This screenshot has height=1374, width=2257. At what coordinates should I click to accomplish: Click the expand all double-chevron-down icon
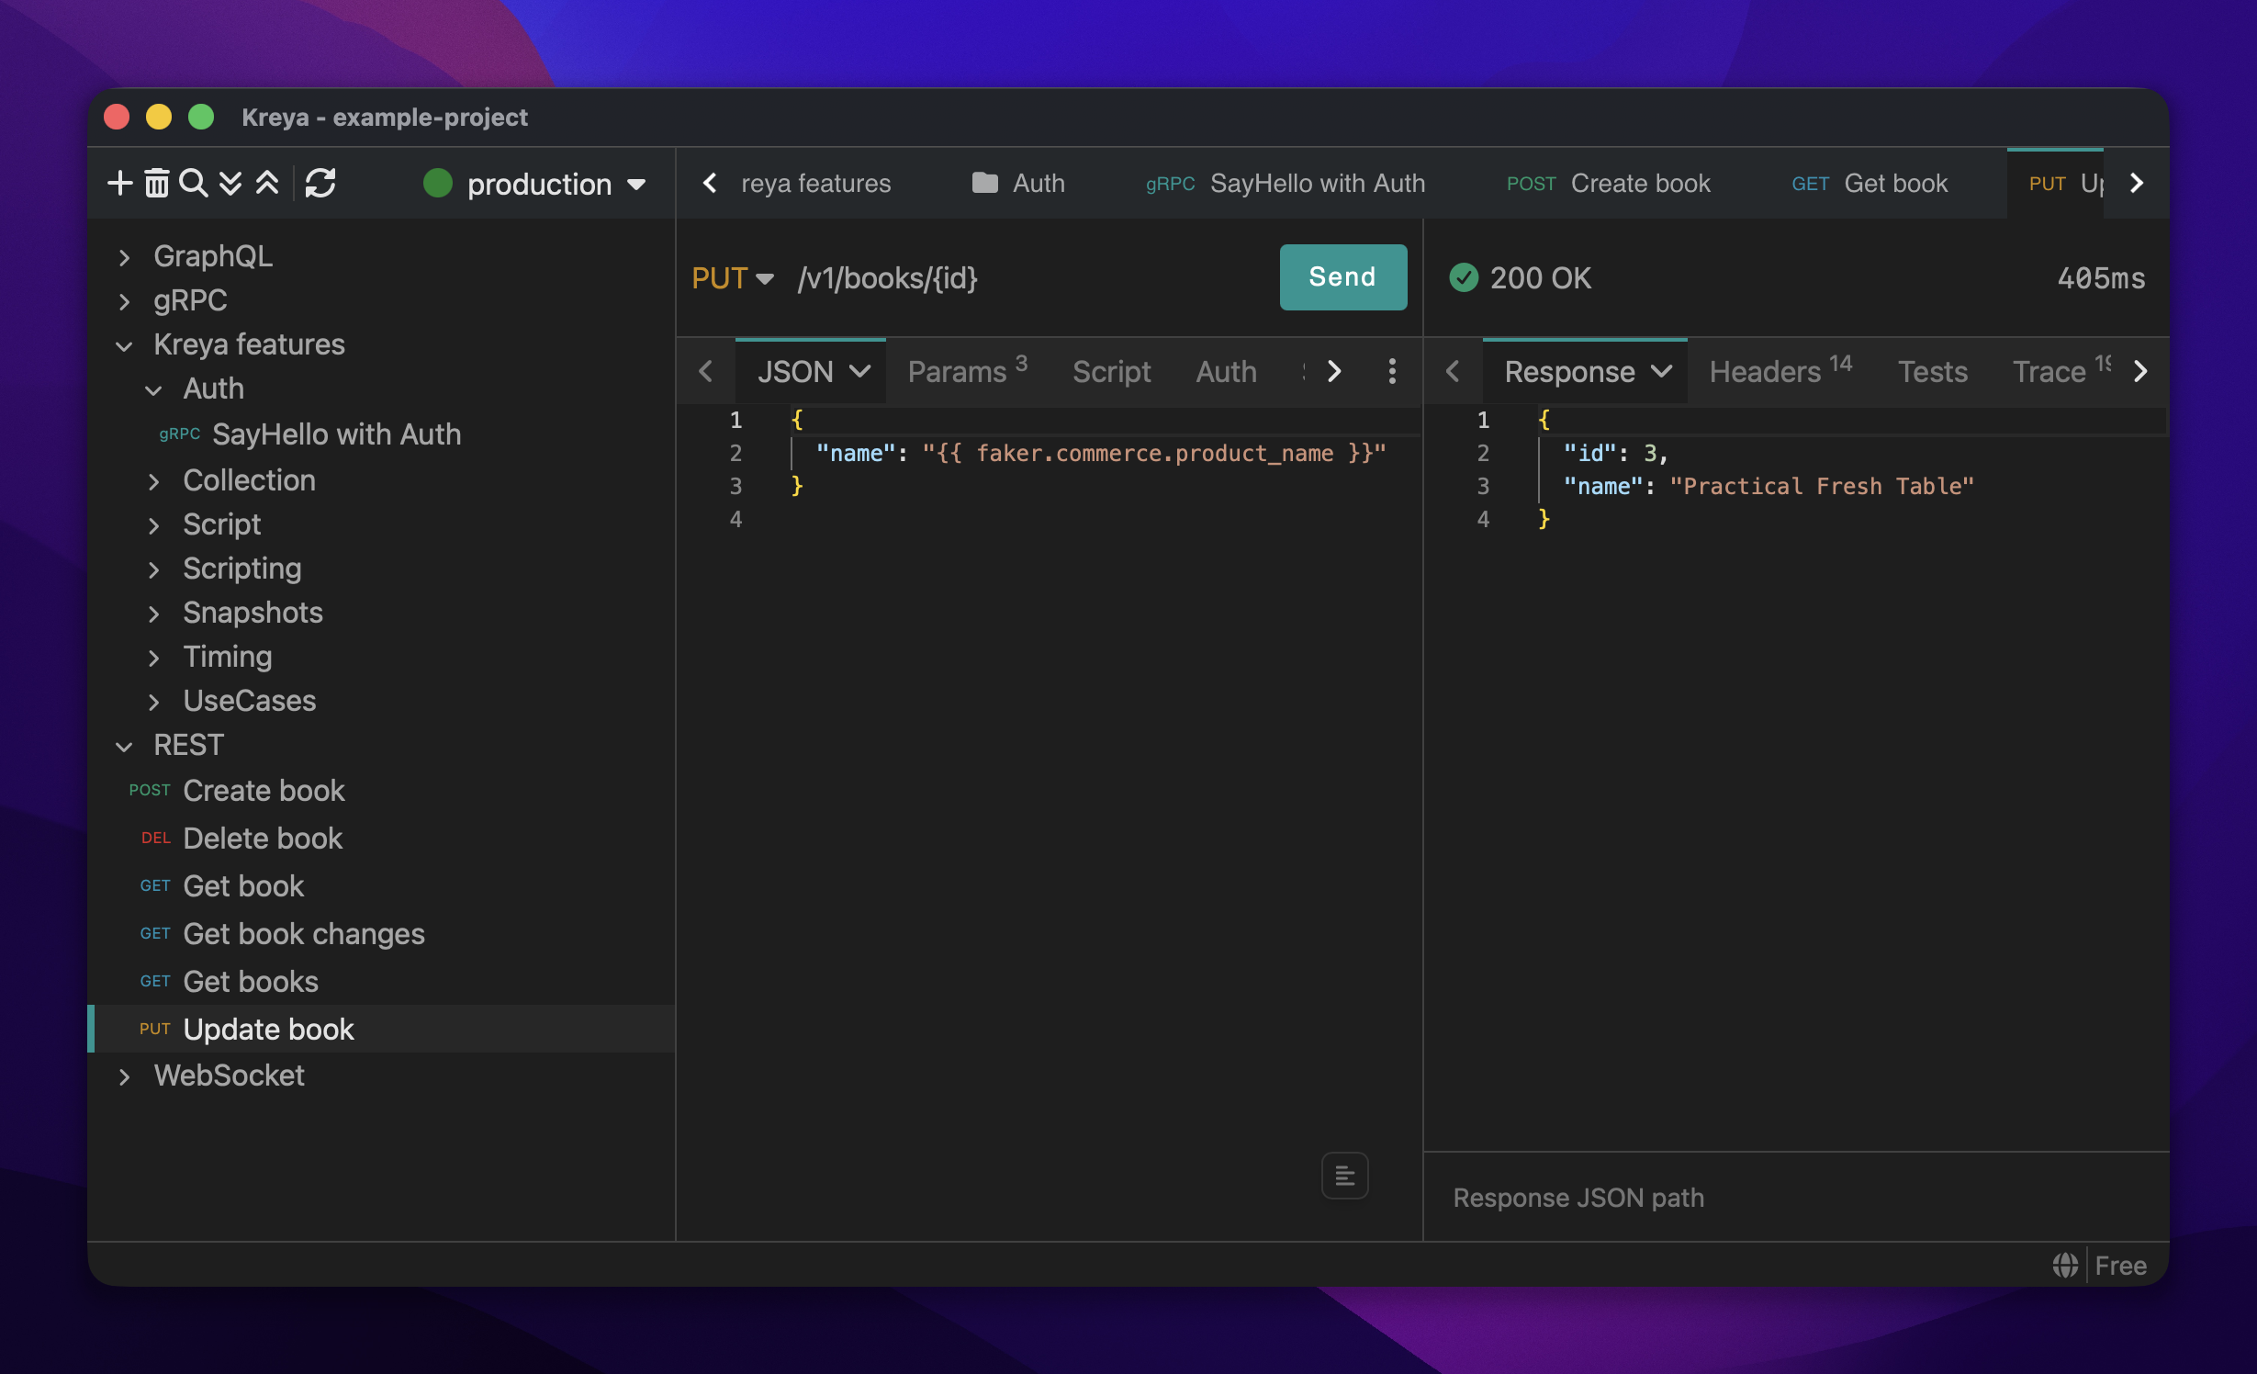[x=230, y=183]
